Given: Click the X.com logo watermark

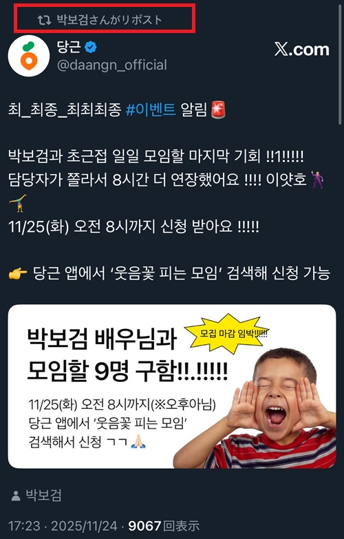Looking at the screenshot, I should [301, 50].
